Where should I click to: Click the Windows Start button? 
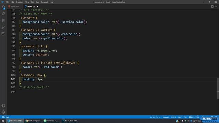click(3, 121)
